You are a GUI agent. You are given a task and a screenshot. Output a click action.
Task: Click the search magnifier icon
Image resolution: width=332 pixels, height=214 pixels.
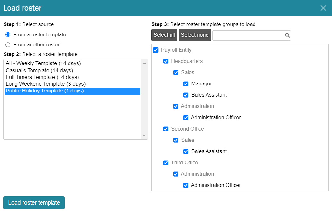pyautogui.click(x=287, y=35)
